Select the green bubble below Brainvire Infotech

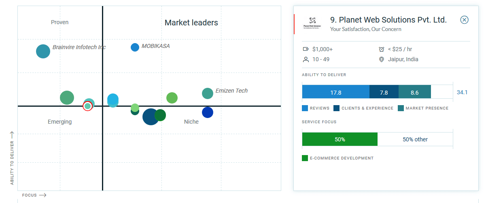(67, 97)
